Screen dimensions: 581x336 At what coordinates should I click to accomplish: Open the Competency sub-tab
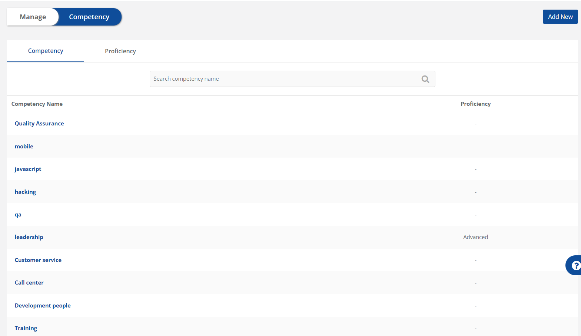(x=46, y=51)
